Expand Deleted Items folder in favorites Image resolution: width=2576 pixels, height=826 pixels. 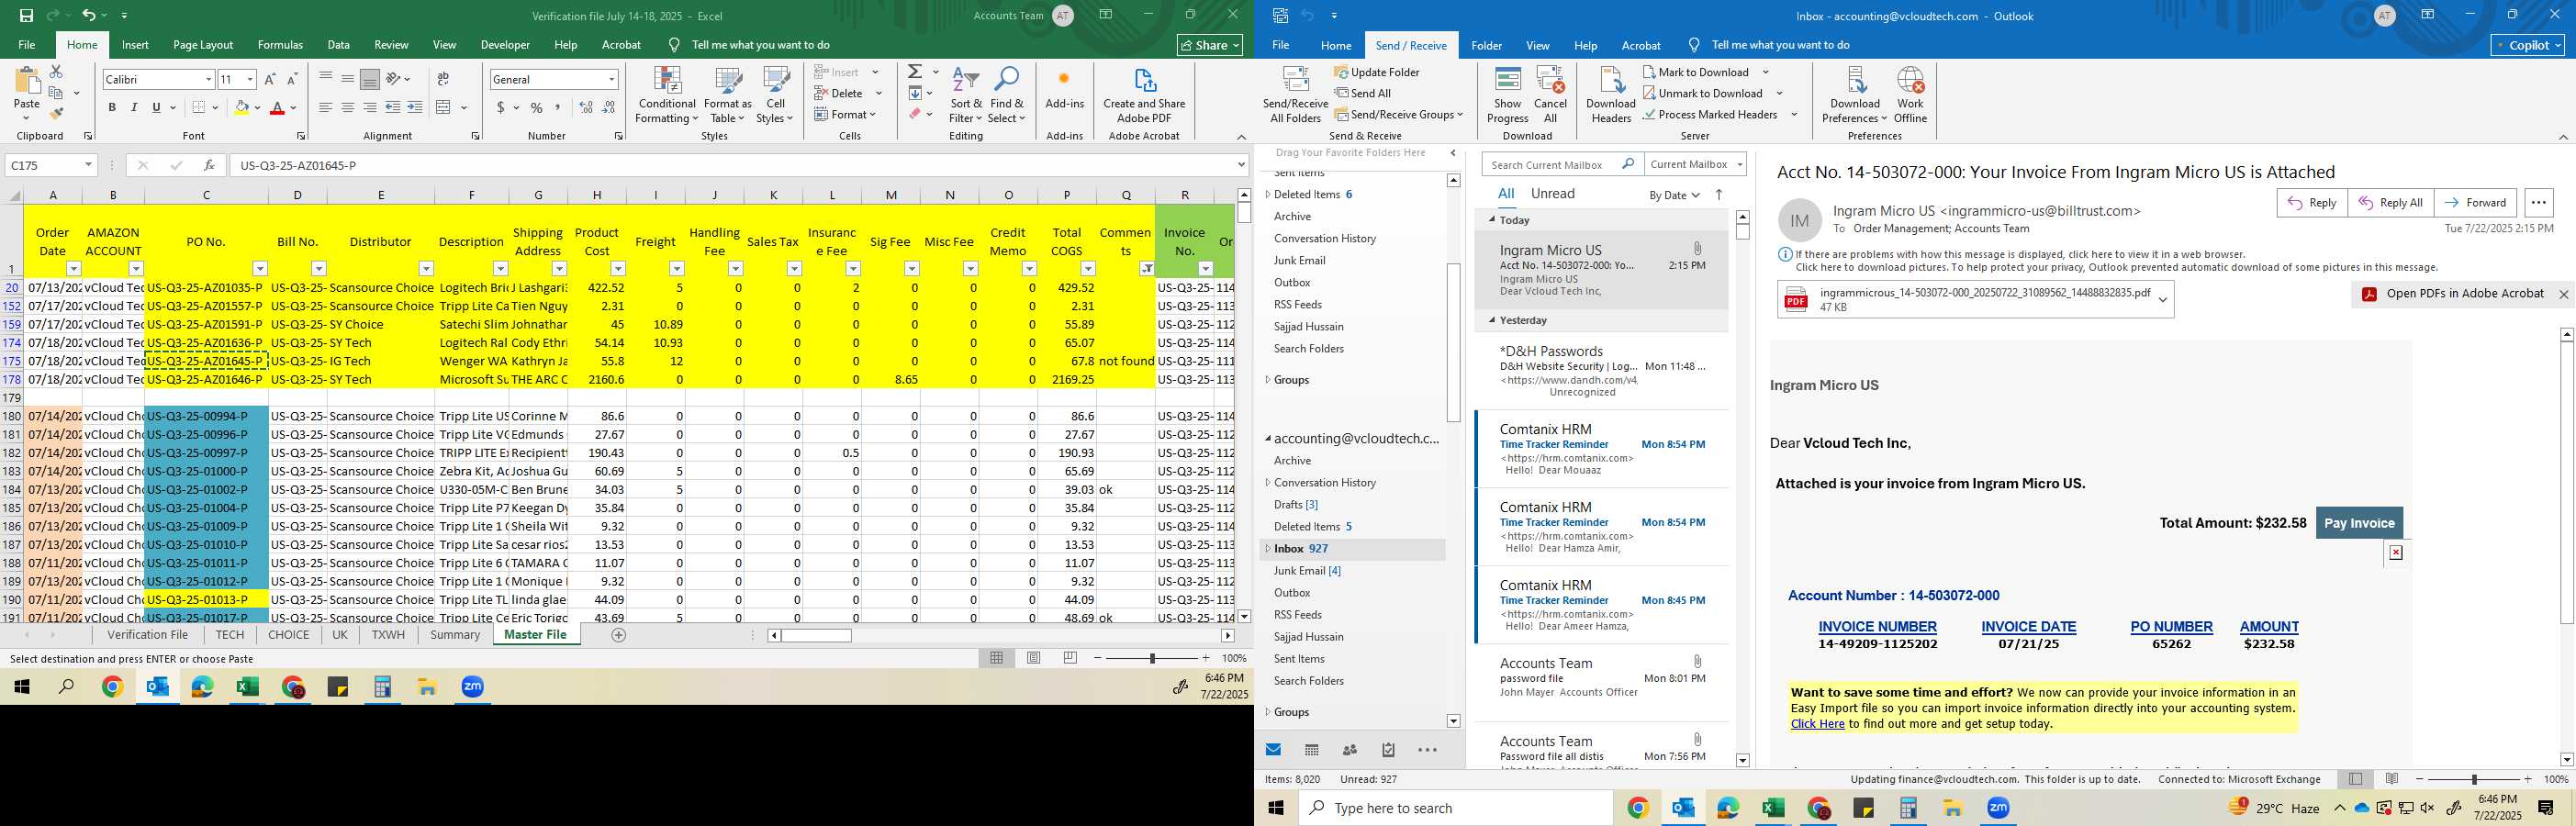[x=1268, y=195]
